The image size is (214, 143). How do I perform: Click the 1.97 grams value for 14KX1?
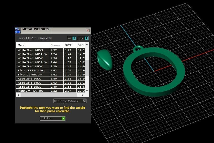[54, 50]
